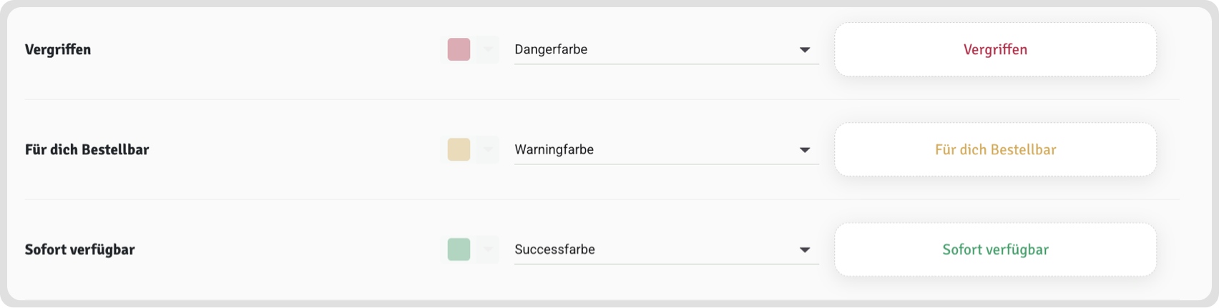Click the black arrow of Dangerfarbe select
Image resolution: width=1219 pixels, height=308 pixels.
click(x=805, y=50)
